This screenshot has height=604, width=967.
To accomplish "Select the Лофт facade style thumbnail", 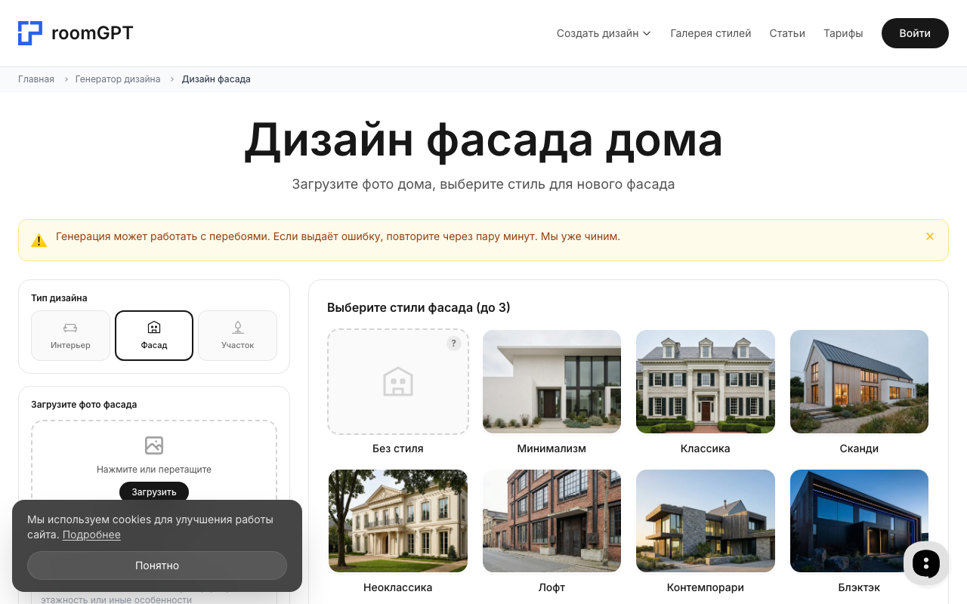I will [x=551, y=521].
